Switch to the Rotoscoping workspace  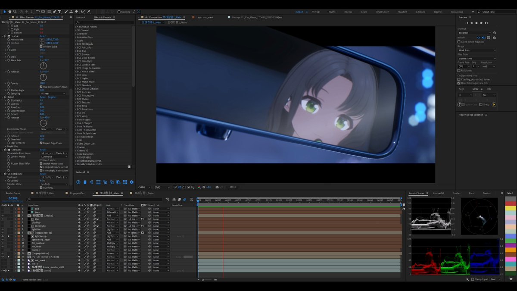pyautogui.click(x=457, y=12)
